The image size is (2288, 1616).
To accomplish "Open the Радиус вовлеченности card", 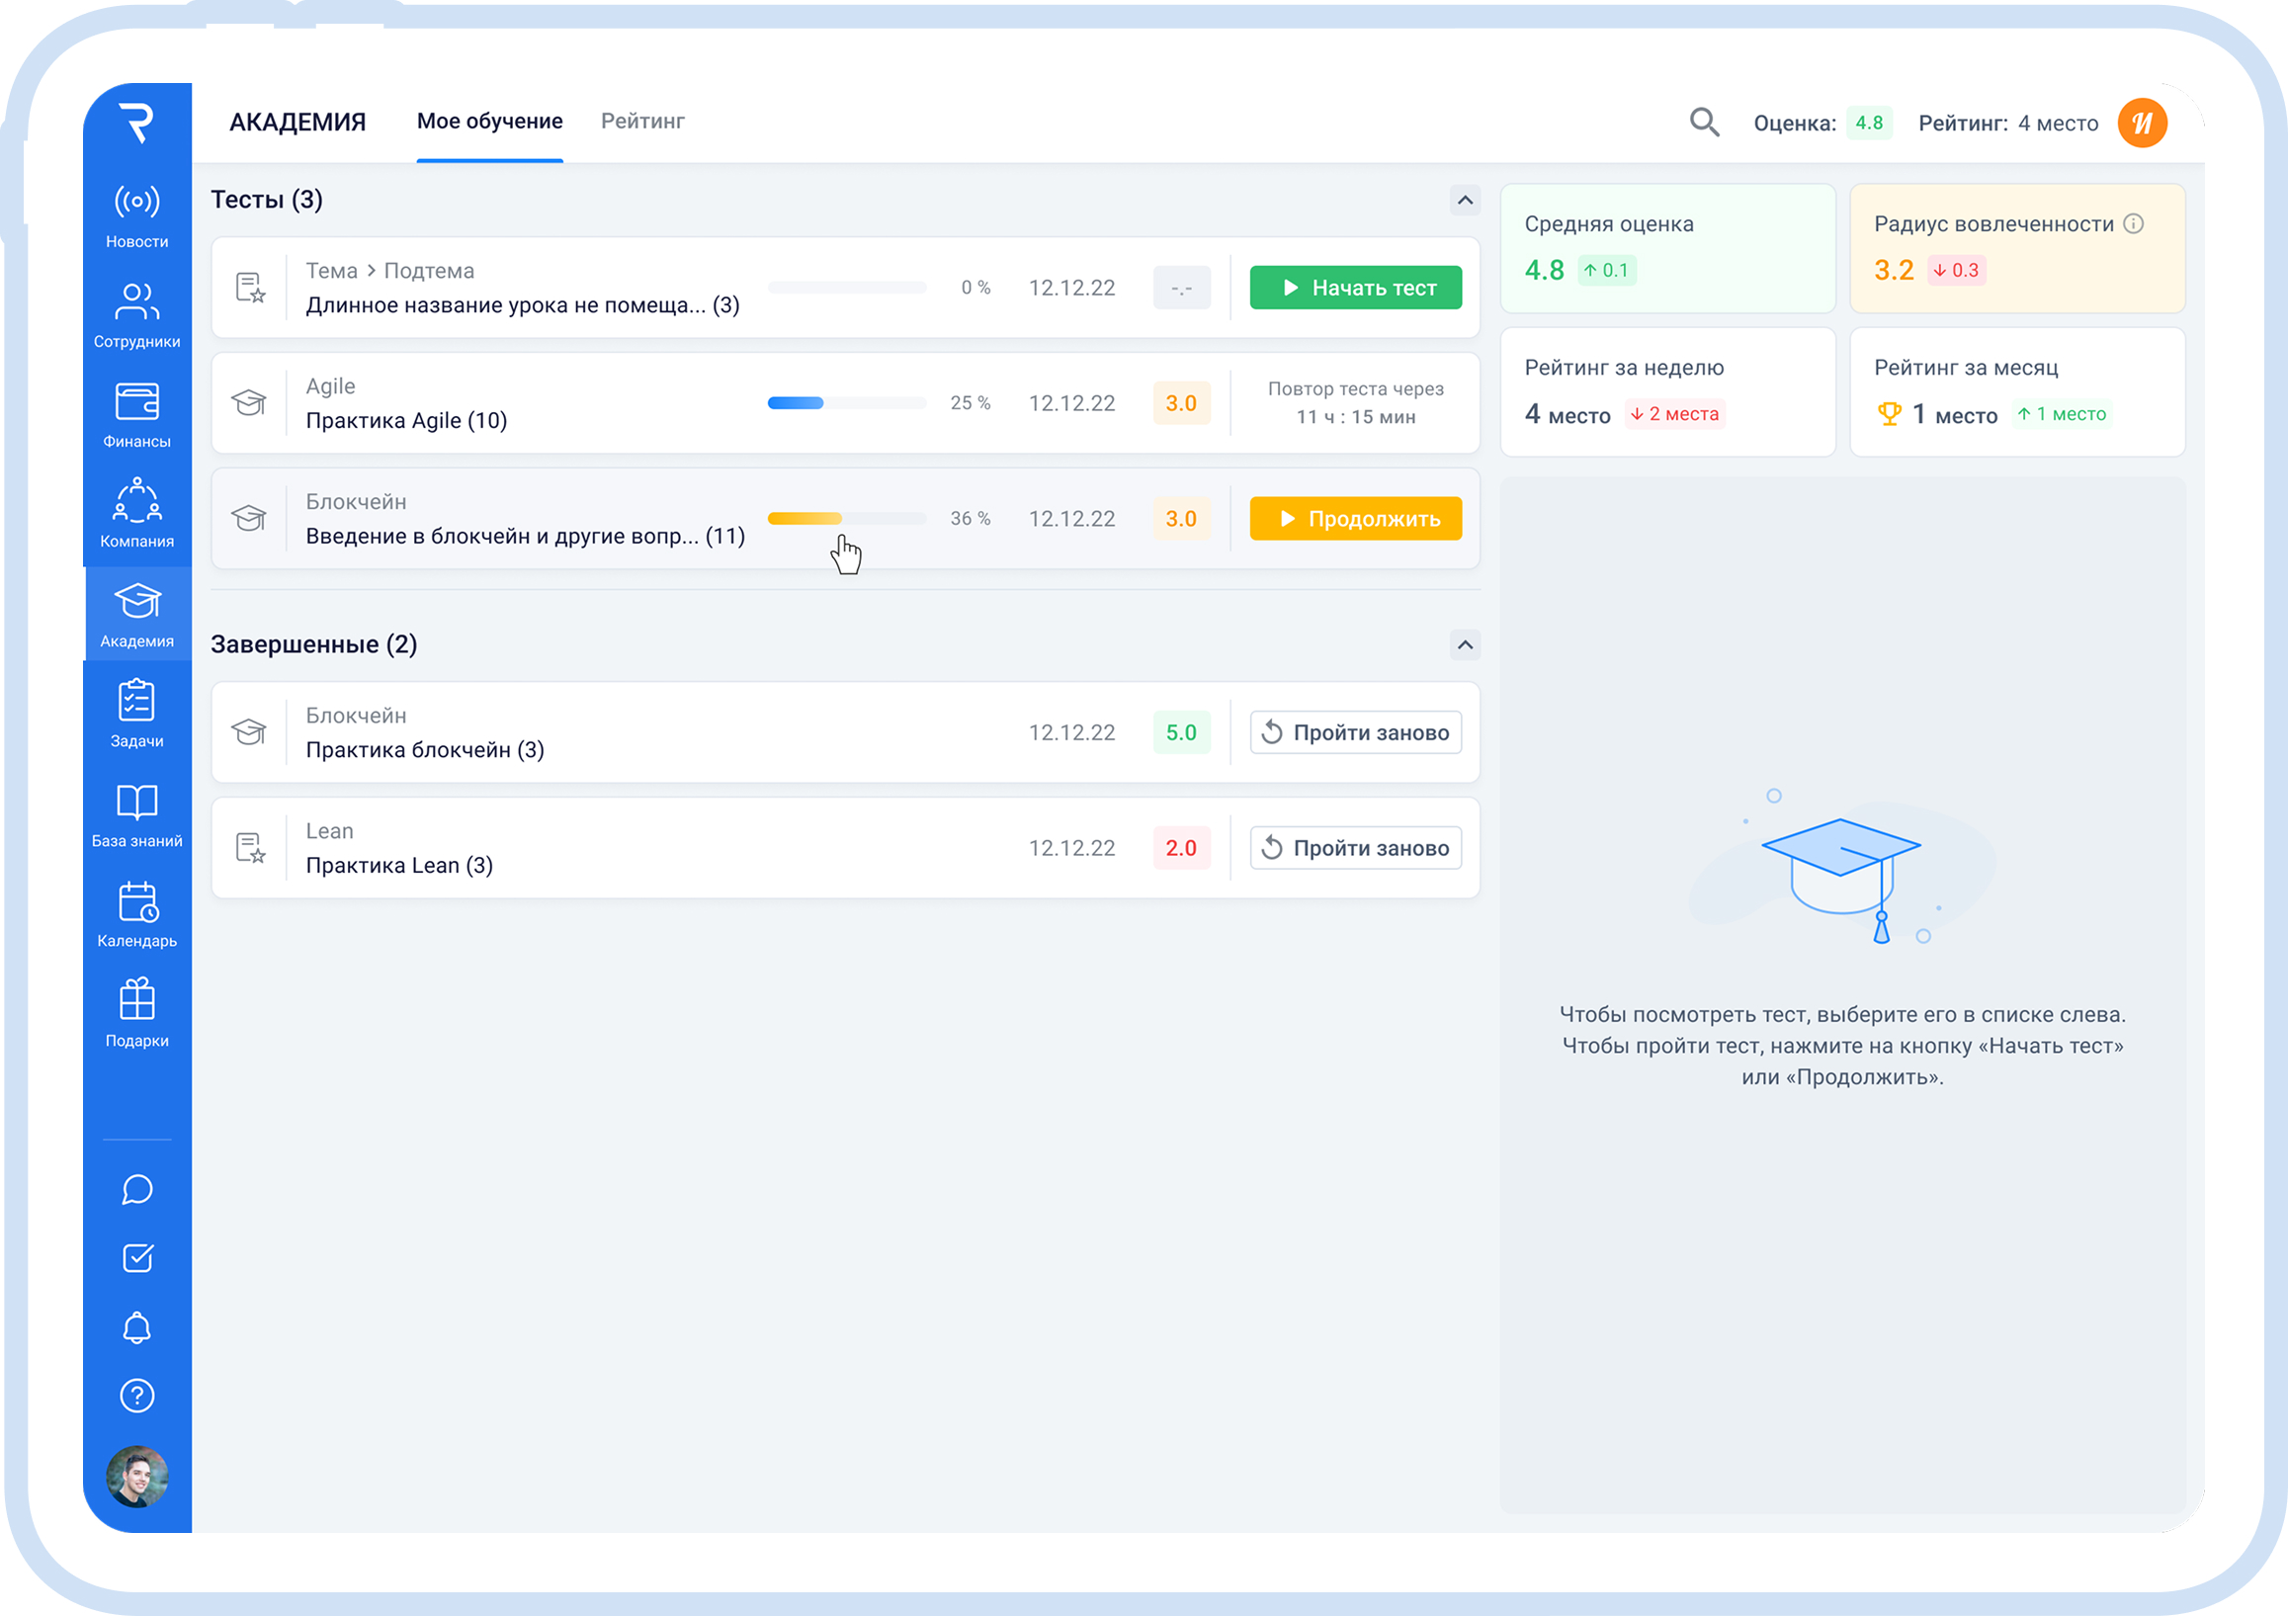I will tap(2017, 248).
